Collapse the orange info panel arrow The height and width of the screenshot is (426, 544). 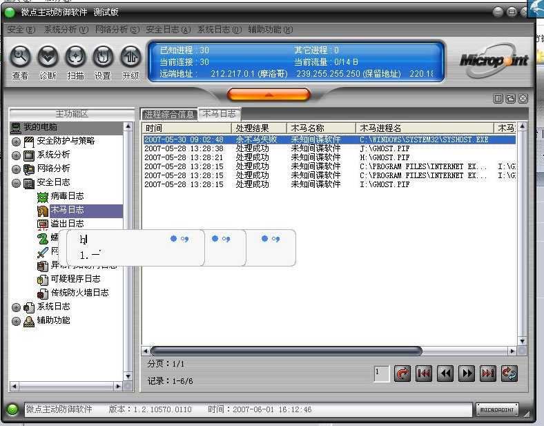(x=269, y=95)
